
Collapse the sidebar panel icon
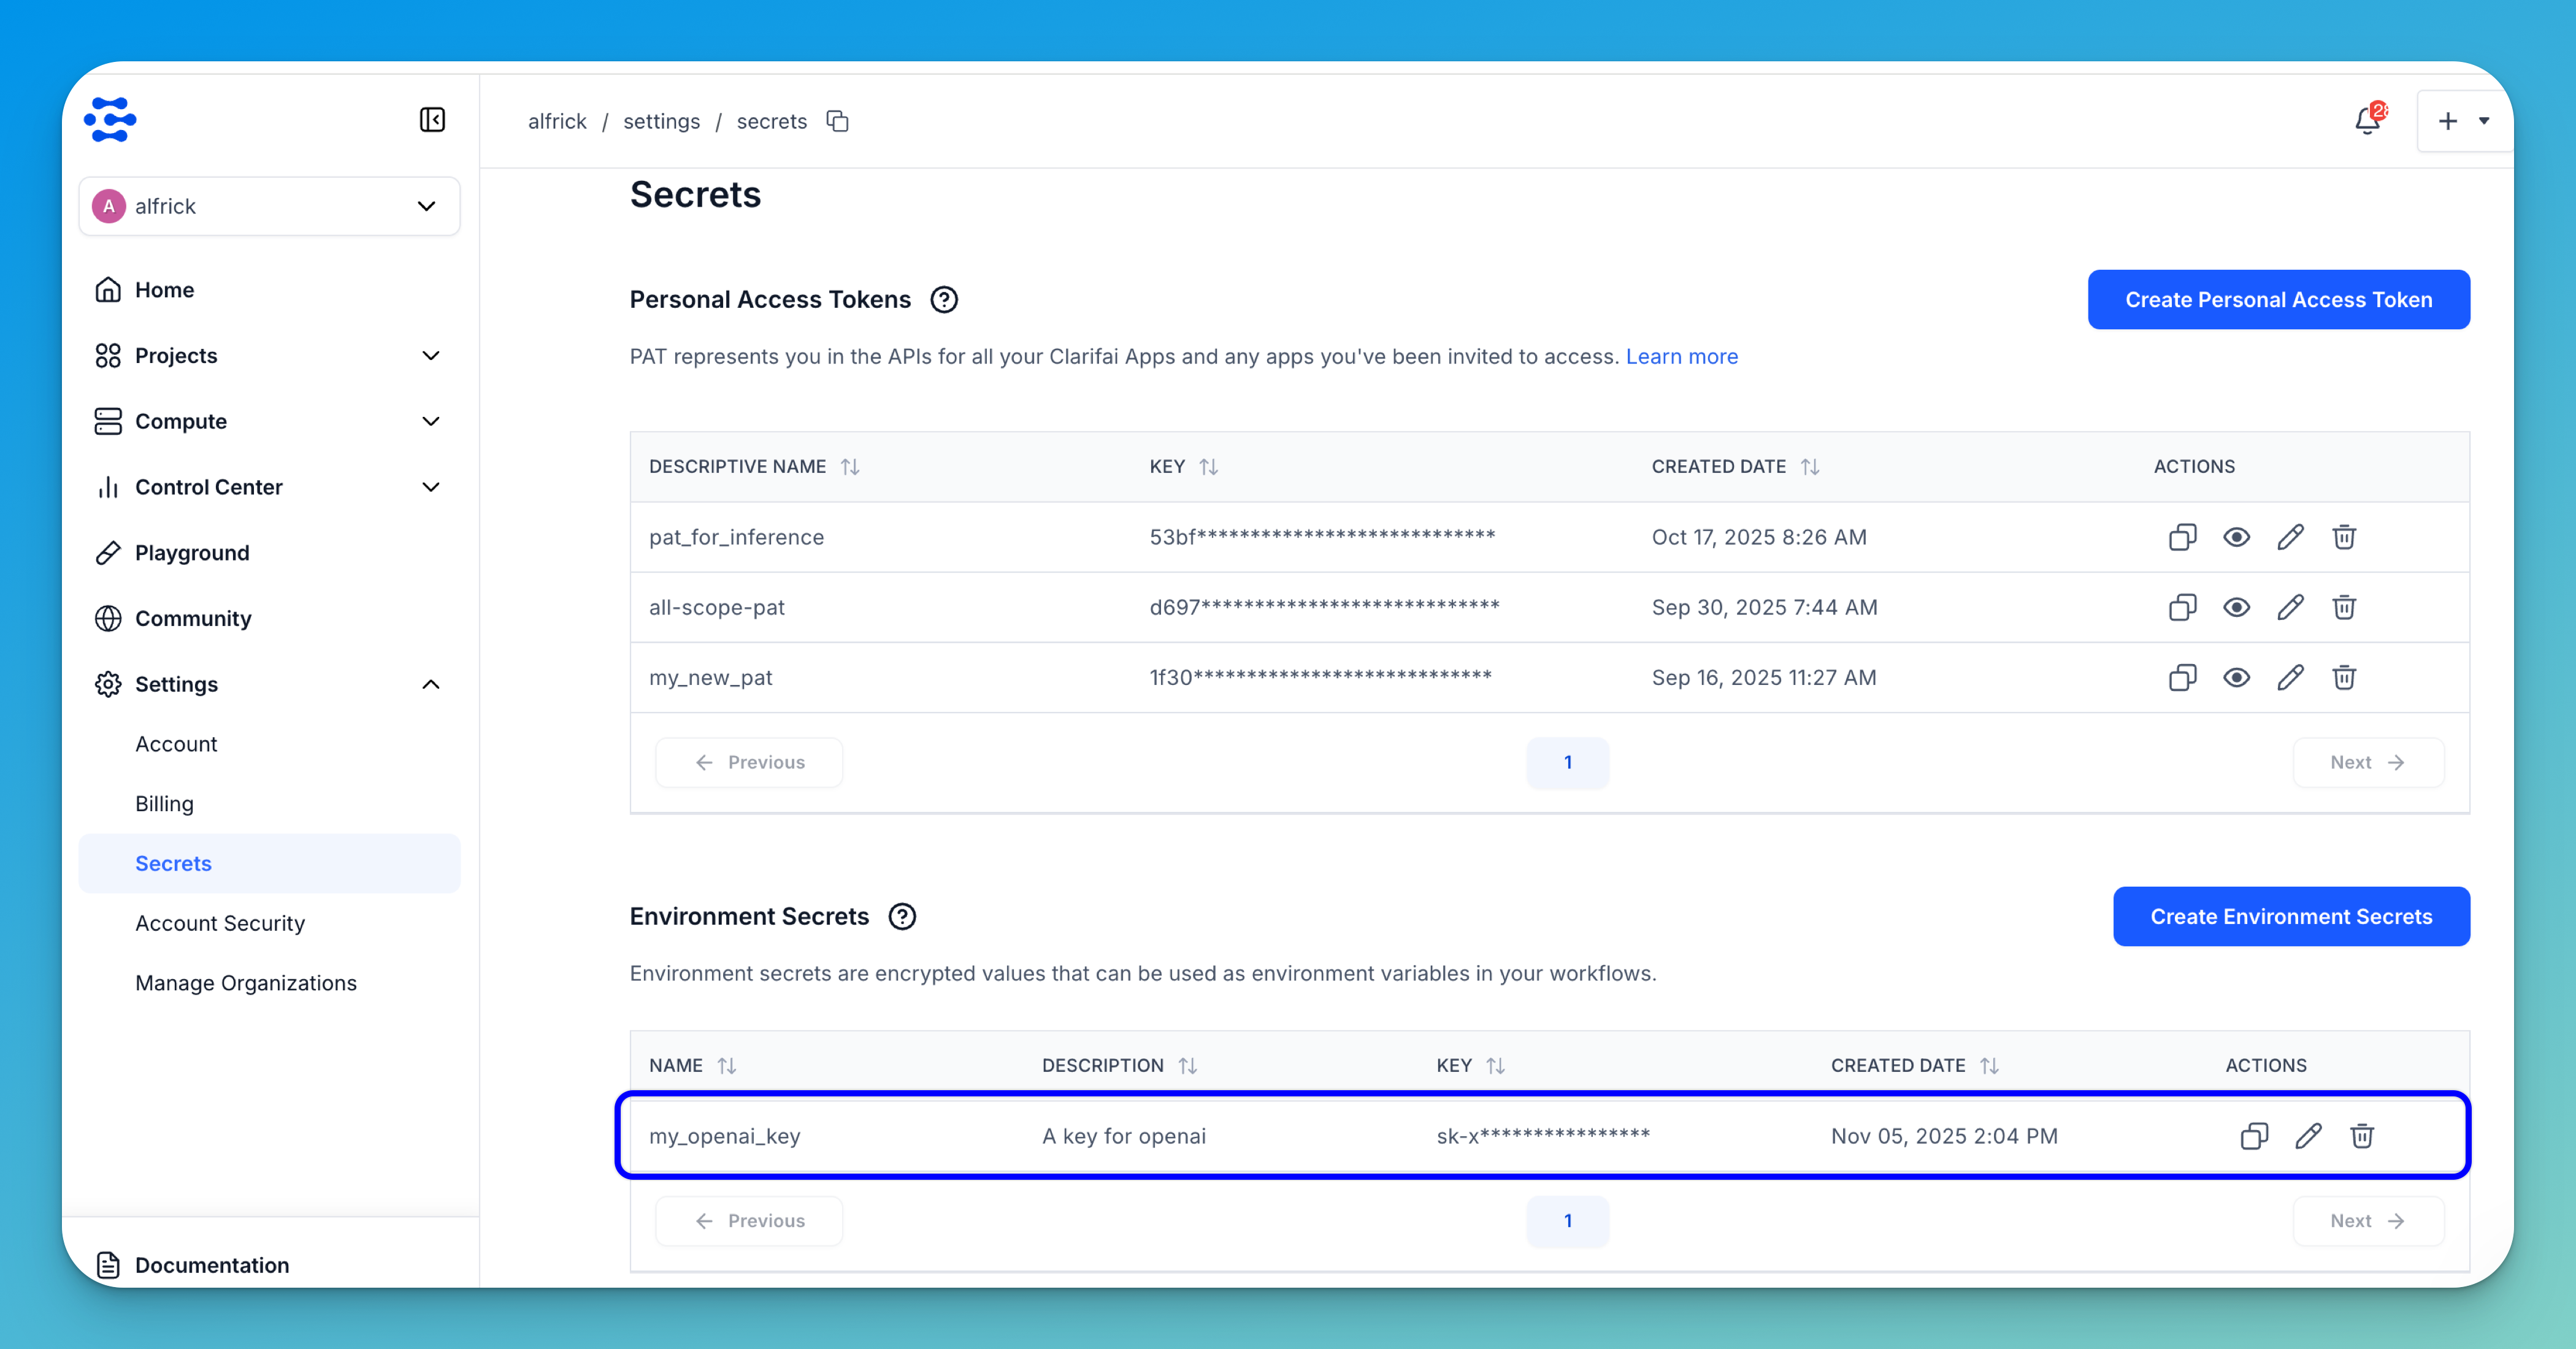pos(432,120)
